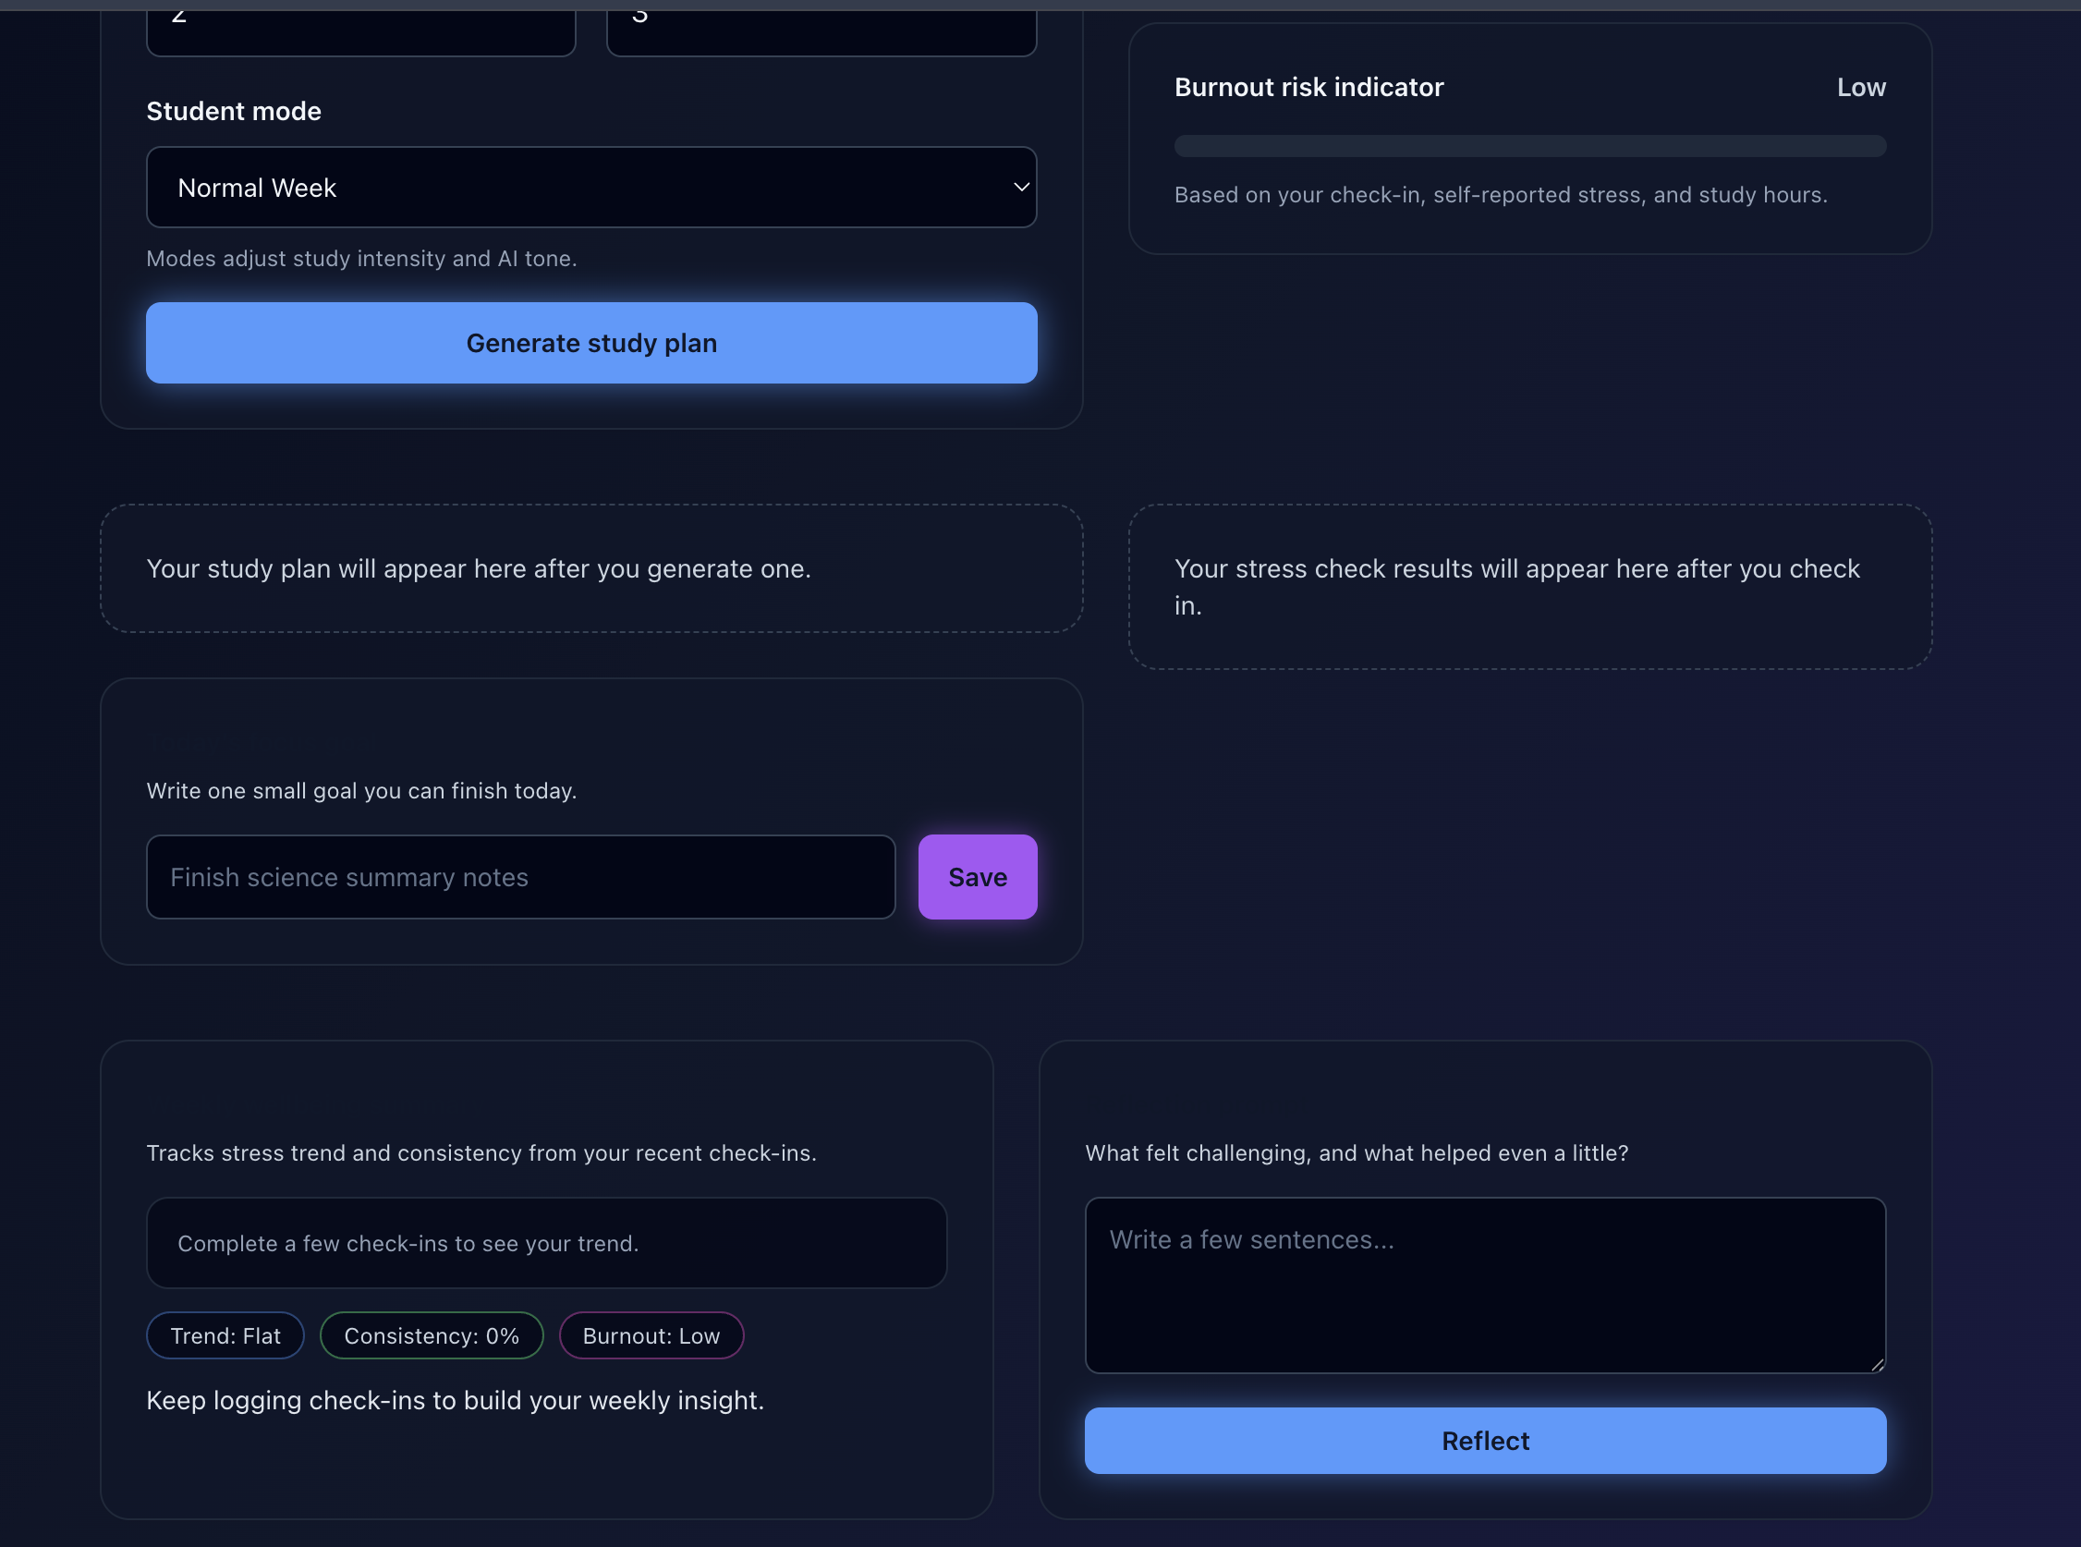Viewport: 2081px width, 1547px height.
Task: Click the stress check results placeholder box
Action: [1529, 587]
